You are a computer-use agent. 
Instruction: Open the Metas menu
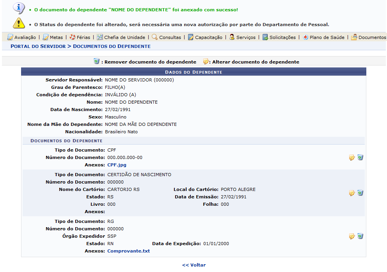(56, 37)
